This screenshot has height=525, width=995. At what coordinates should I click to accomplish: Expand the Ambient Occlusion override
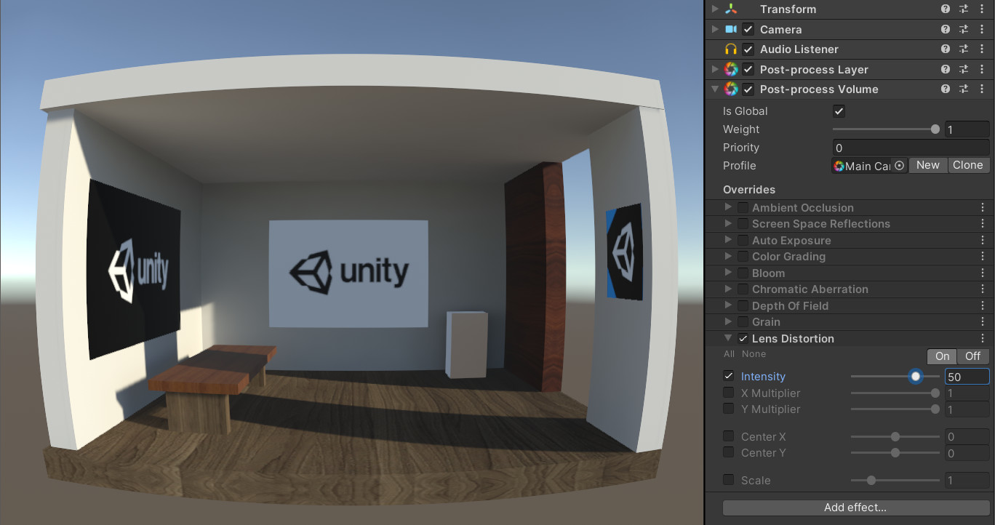(728, 208)
